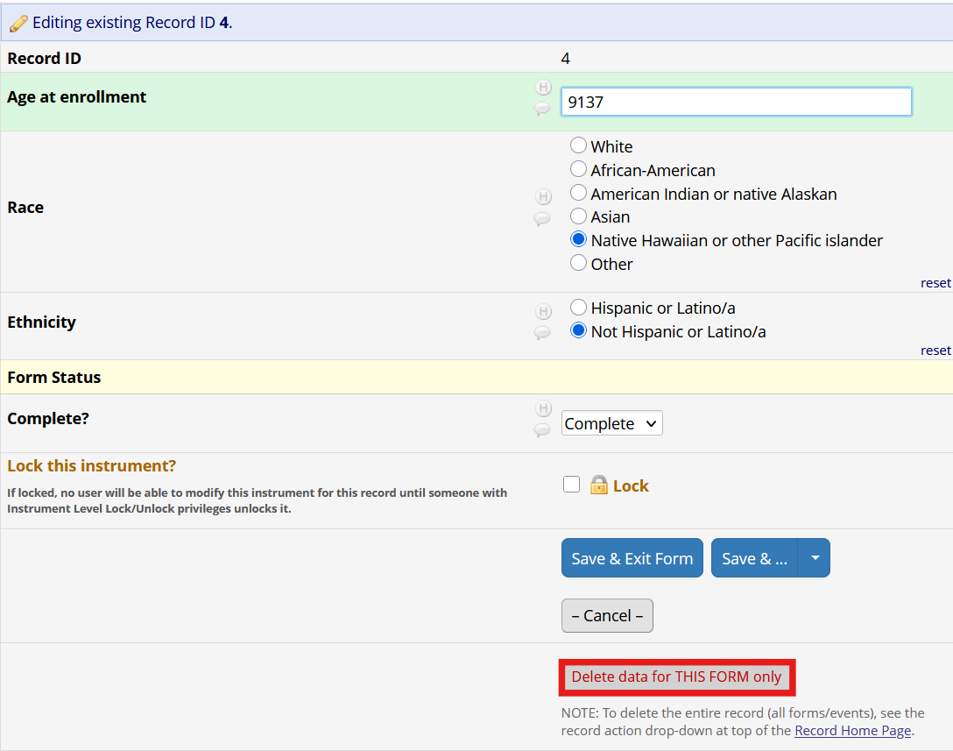View change history for the Race field
The image size is (953, 751).
[x=543, y=197]
